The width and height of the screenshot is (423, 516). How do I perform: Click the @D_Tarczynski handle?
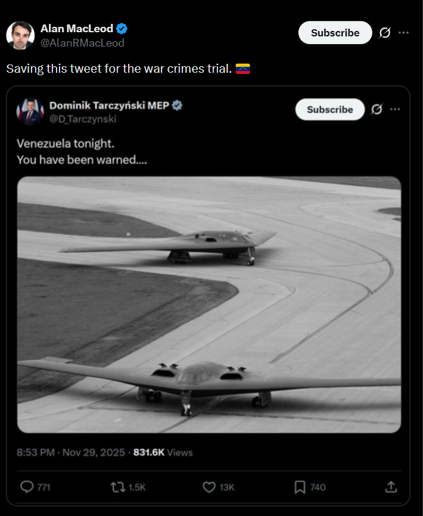pyautogui.click(x=83, y=119)
